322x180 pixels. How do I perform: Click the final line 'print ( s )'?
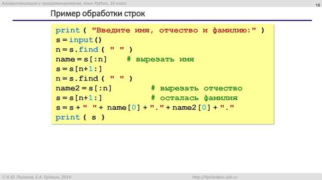tap(80, 117)
